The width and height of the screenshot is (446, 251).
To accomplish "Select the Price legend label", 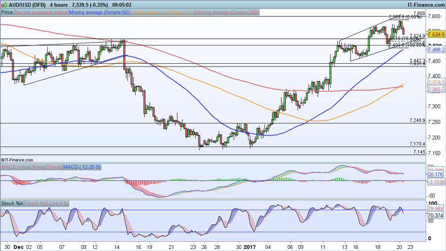I will [7, 12].
